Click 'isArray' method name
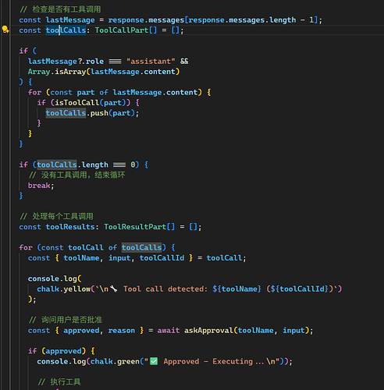The height and width of the screenshot is (390, 384). (70, 72)
